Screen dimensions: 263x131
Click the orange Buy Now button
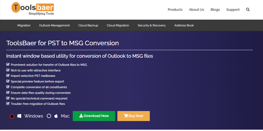134,116
